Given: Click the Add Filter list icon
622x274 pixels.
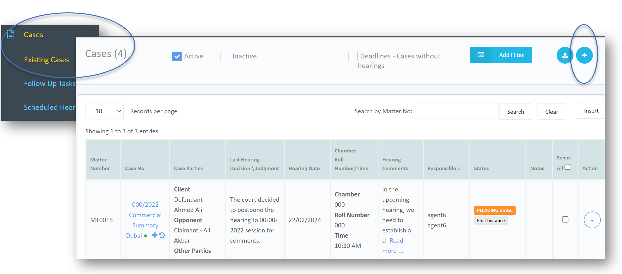Looking at the screenshot, I should (480, 55).
